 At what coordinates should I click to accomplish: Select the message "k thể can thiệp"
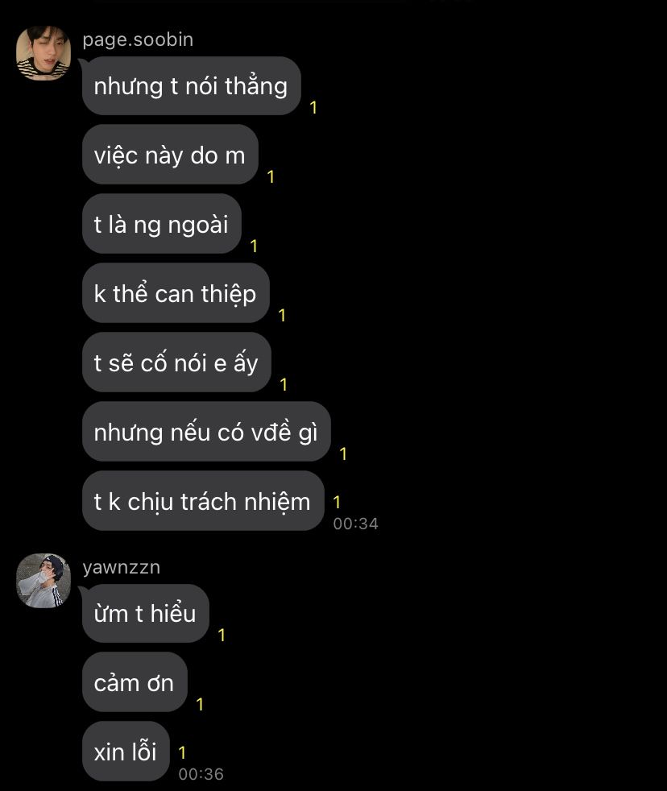176,293
